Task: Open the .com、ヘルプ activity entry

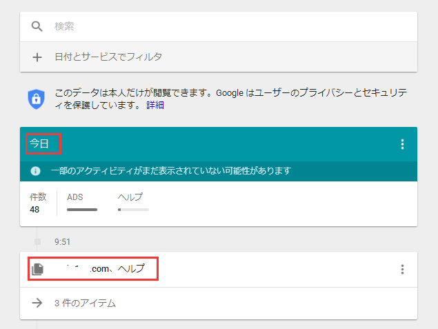Action: coord(103,269)
